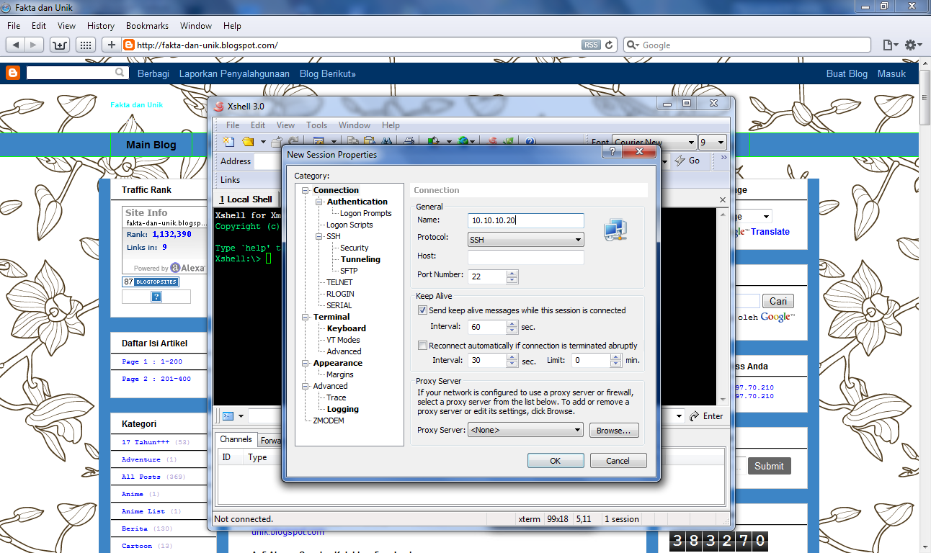
Task: Collapse the Appearance tree node
Action: (x=306, y=363)
